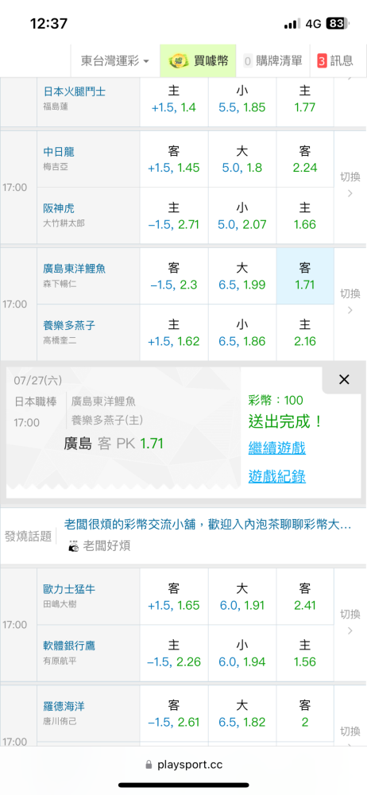Click the 繼續遊戲 link
Image resolution: width=367 pixels, height=795 pixels.
[x=276, y=448]
